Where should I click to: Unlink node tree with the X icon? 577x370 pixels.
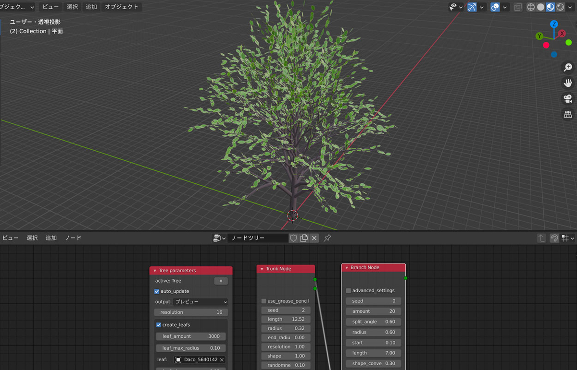[x=314, y=238]
